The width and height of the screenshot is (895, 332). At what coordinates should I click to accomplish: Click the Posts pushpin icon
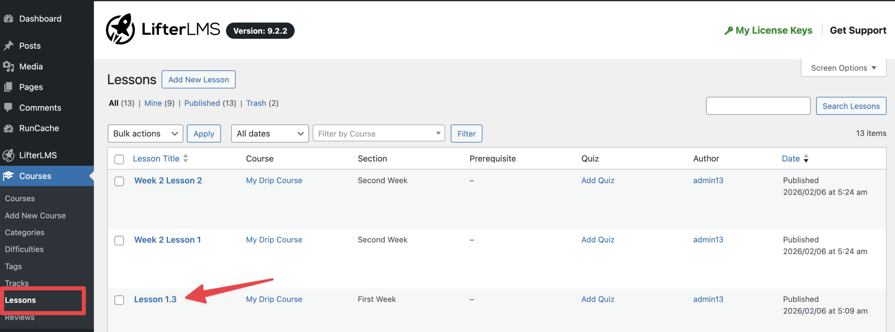pos(8,46)
